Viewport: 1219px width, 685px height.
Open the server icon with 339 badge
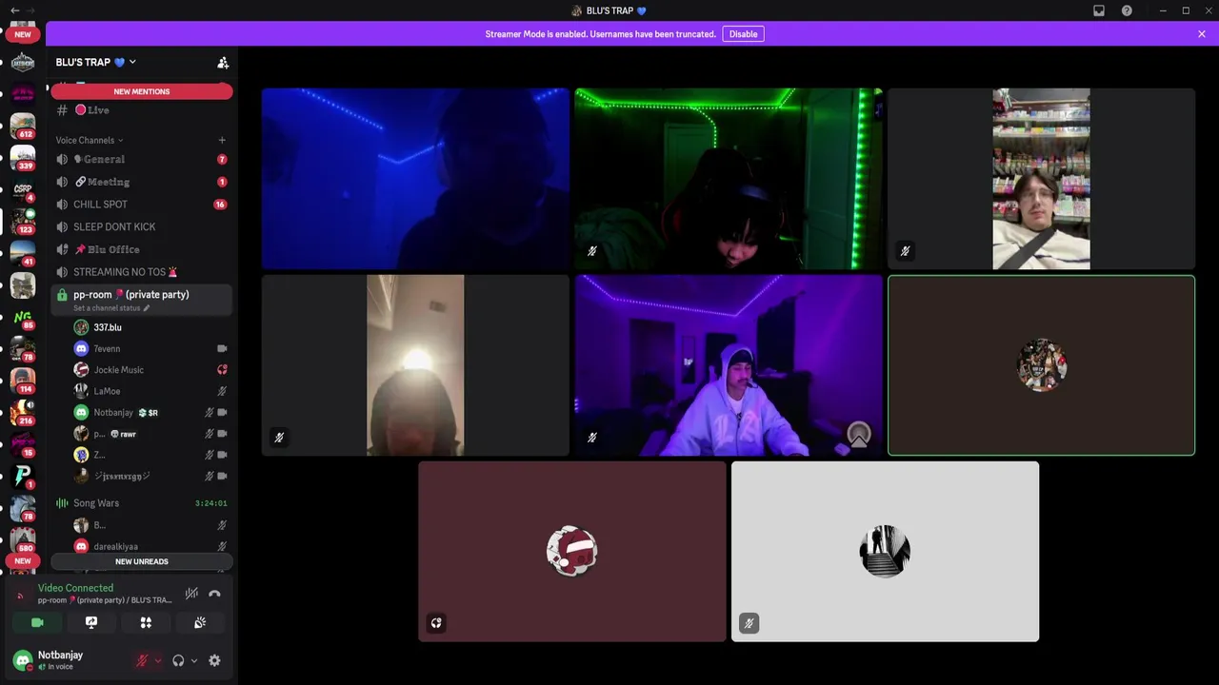(x=23, y=157)
